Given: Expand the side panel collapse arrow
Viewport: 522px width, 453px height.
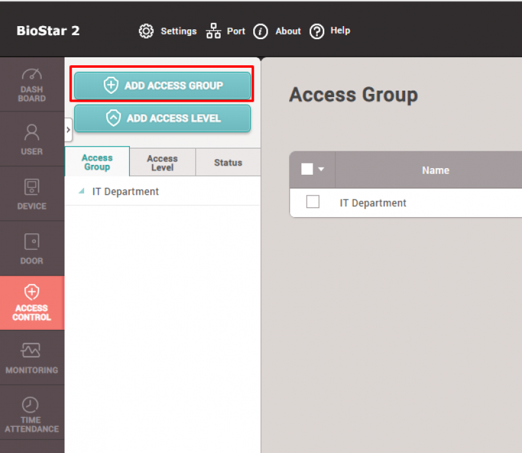Looking at the screenshot, I should click(x=69, y=130).
